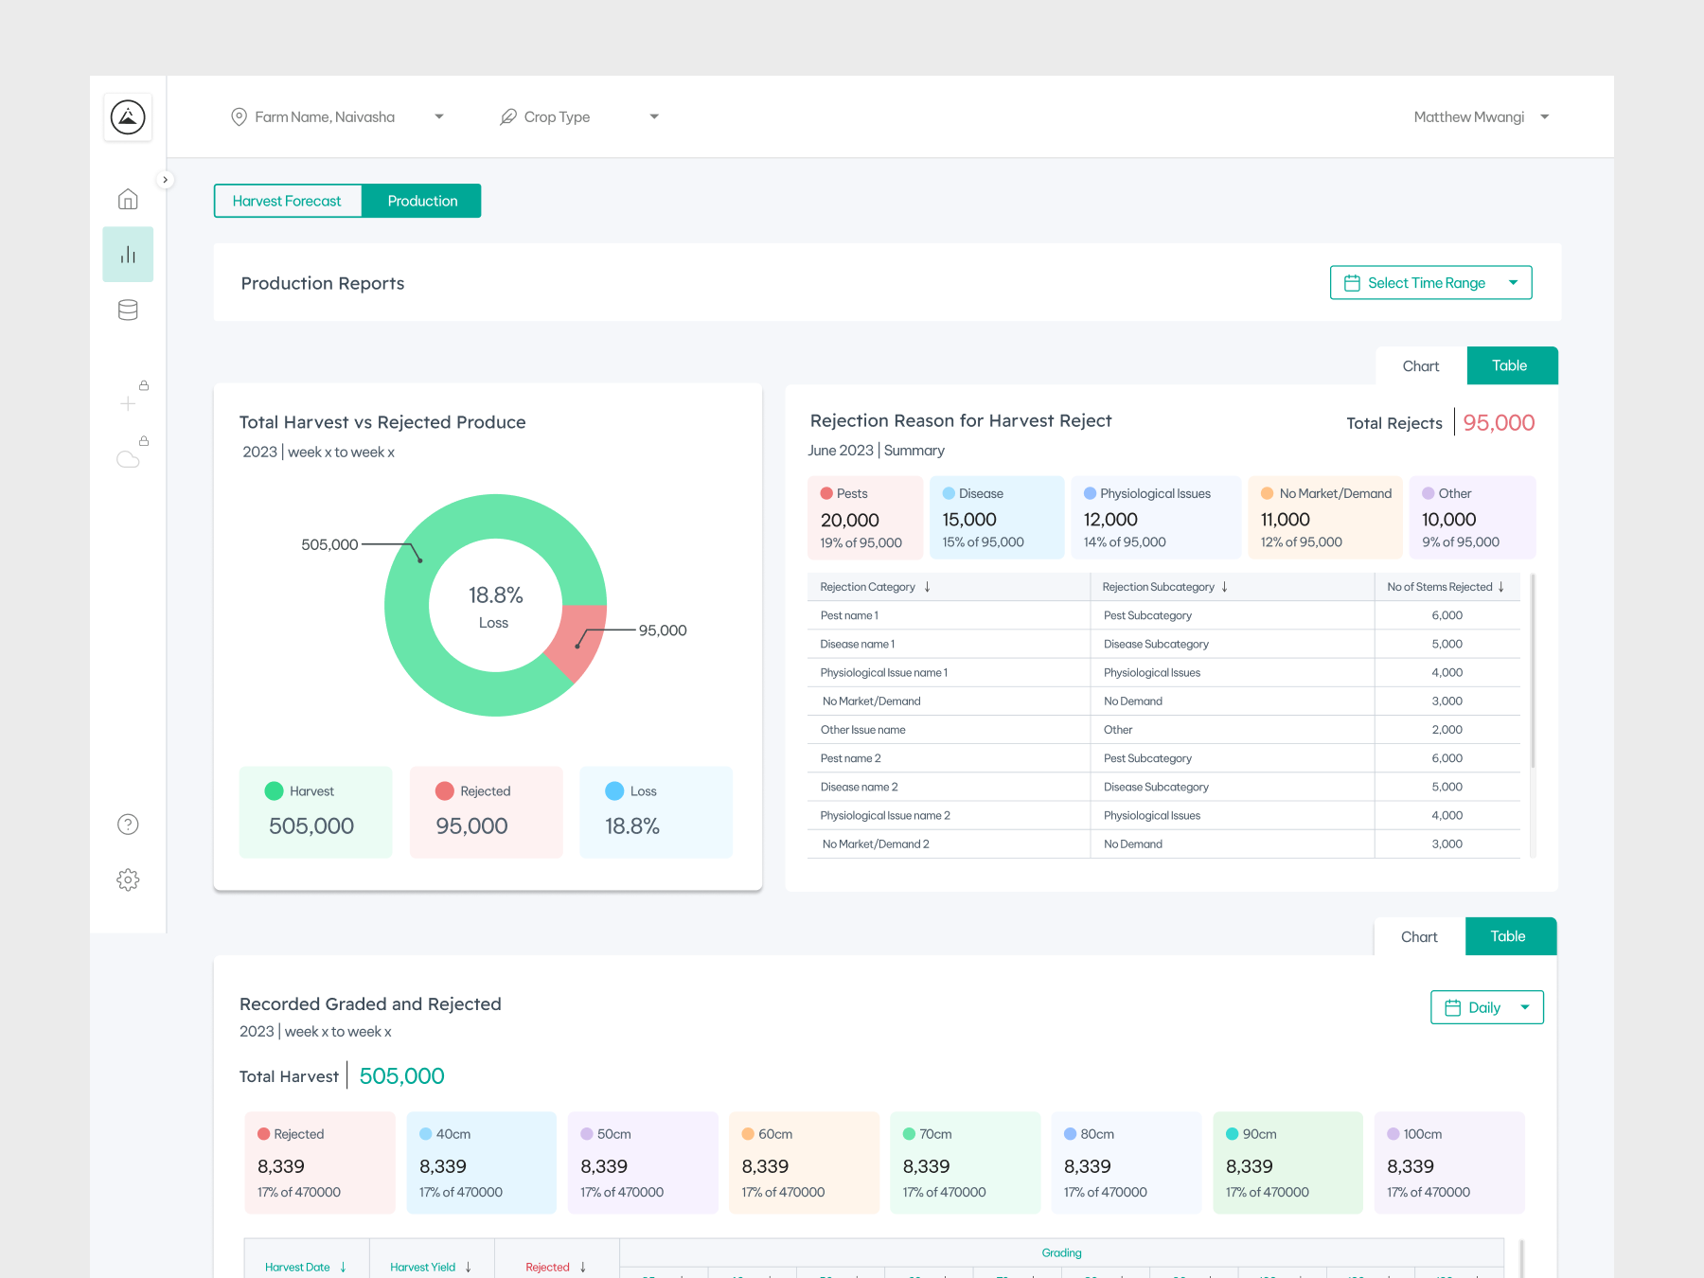
Task: Click the red Rejected segment of donut chart
Action: click(579, 639)
